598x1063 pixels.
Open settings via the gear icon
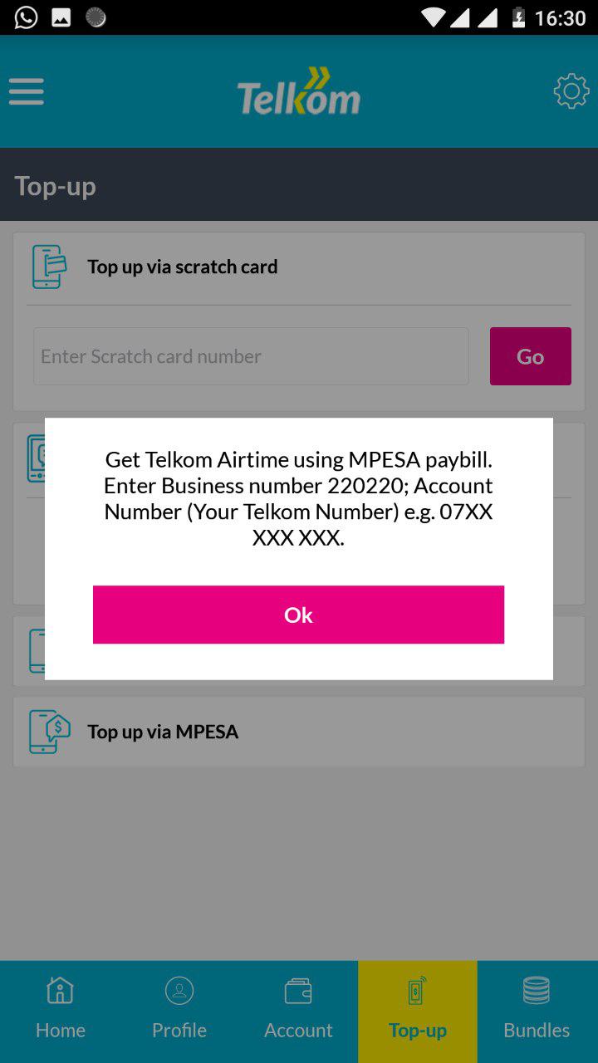pyautogui.click(x=571, y=91)
